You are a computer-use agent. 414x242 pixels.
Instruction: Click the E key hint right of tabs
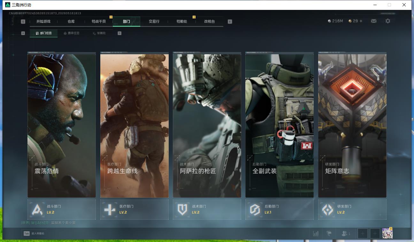click(230, 22)
